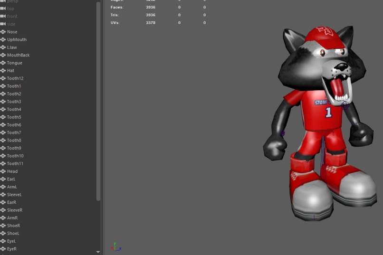This screenshot has width=383, height=255.
Task: Click the wolf mascot's open mouth tongue
Action: (x=336, y=87)
